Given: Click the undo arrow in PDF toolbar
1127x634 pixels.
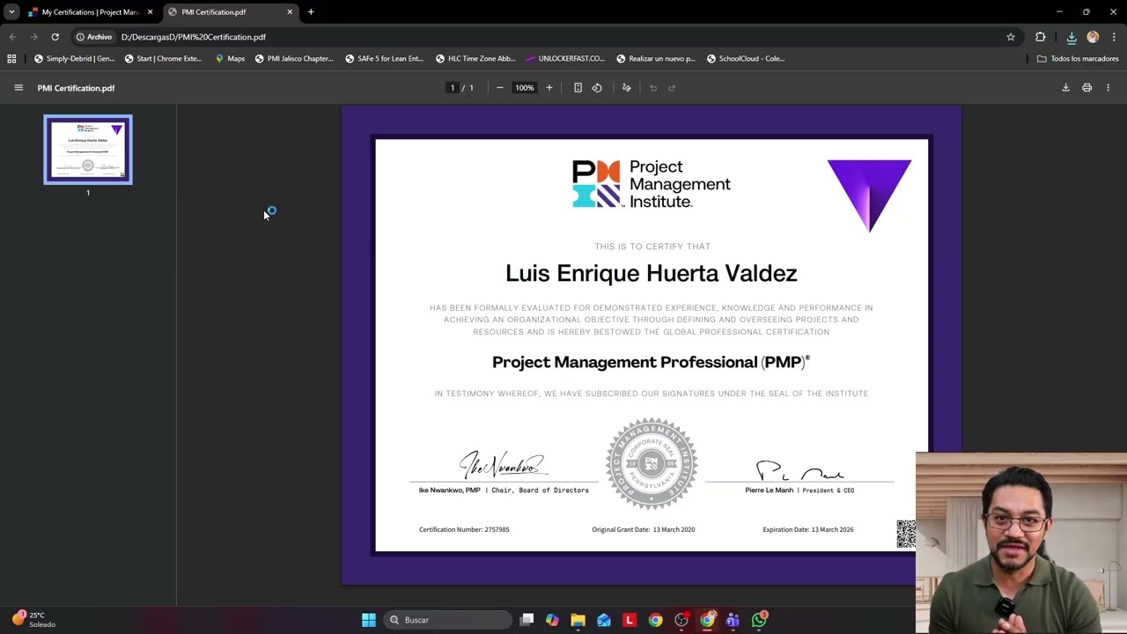Looking at the screenshot, I should tap(653, 88).
